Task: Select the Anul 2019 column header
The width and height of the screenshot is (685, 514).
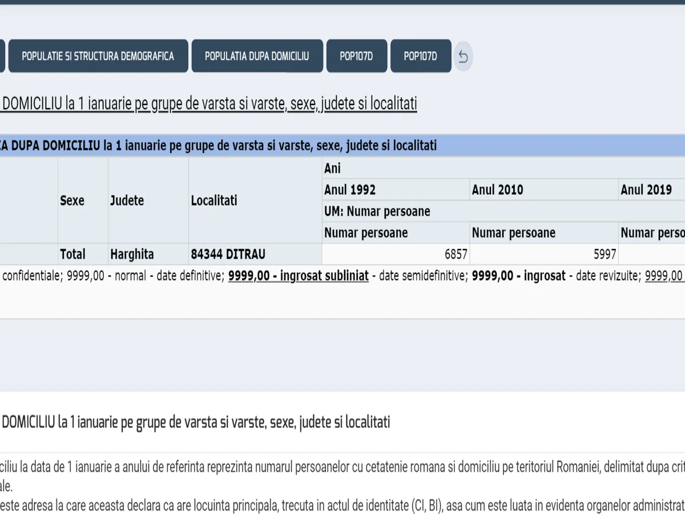Action: coord(646,190)
